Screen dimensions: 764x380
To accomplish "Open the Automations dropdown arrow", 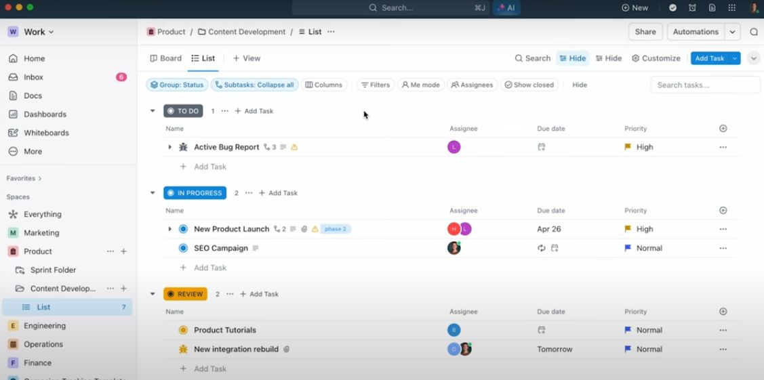I will point(732,32).
